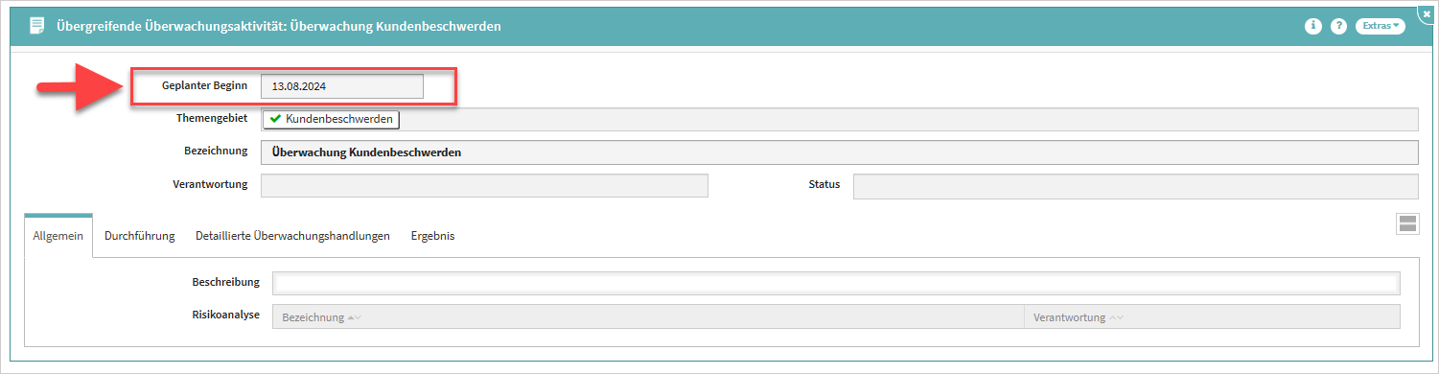
Task: Click the empty Verantwortung field
Action: coord(484,185)
